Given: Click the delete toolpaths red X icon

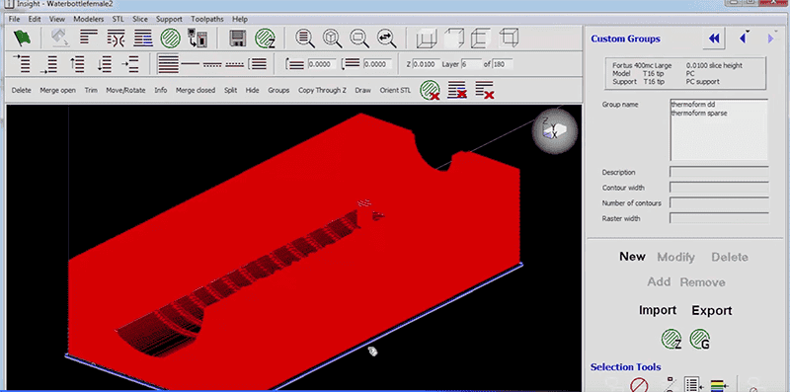Looking at the screenshot, I should pos(430,90).
